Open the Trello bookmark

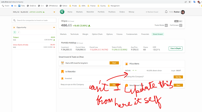click(21, 6)
